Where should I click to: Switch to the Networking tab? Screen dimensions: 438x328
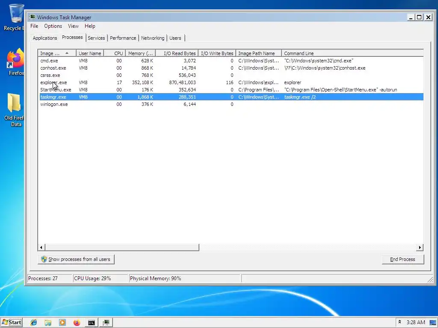click(153, 38)
